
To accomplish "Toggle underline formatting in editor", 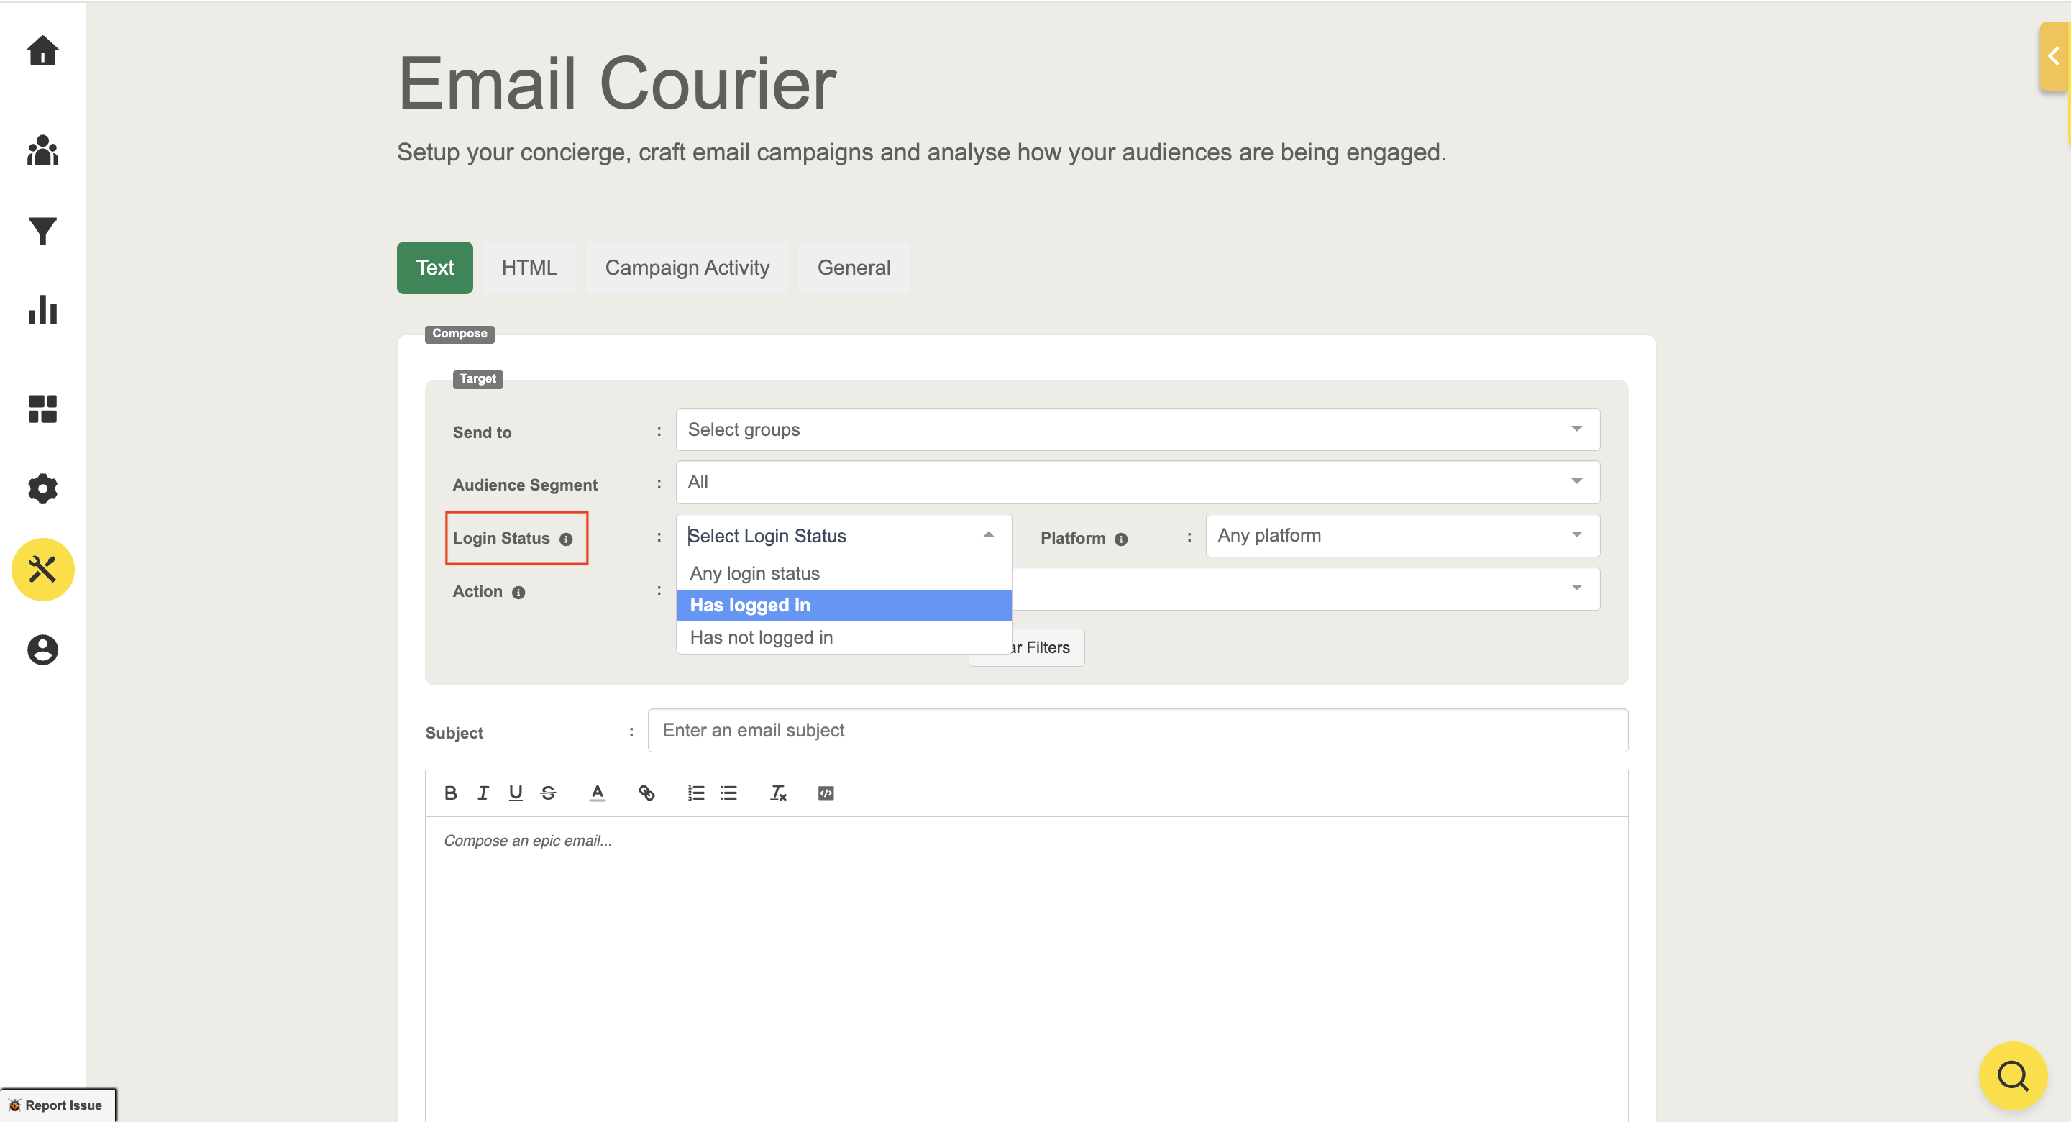I will coord(516,793).
